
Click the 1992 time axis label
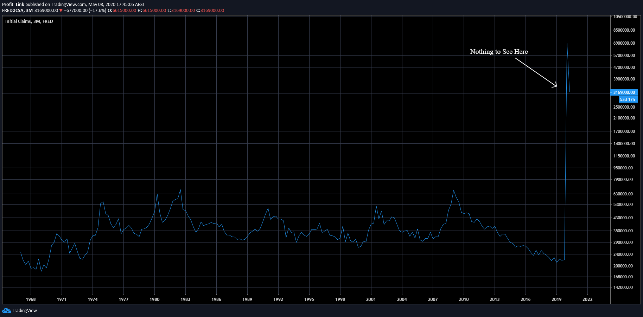pos(278,299)
